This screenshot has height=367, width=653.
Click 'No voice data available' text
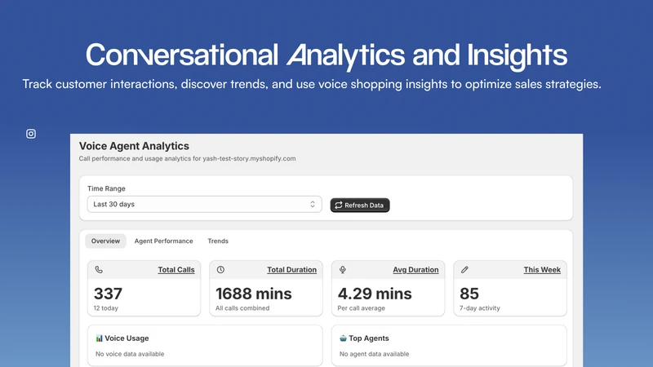click(130, 354)
